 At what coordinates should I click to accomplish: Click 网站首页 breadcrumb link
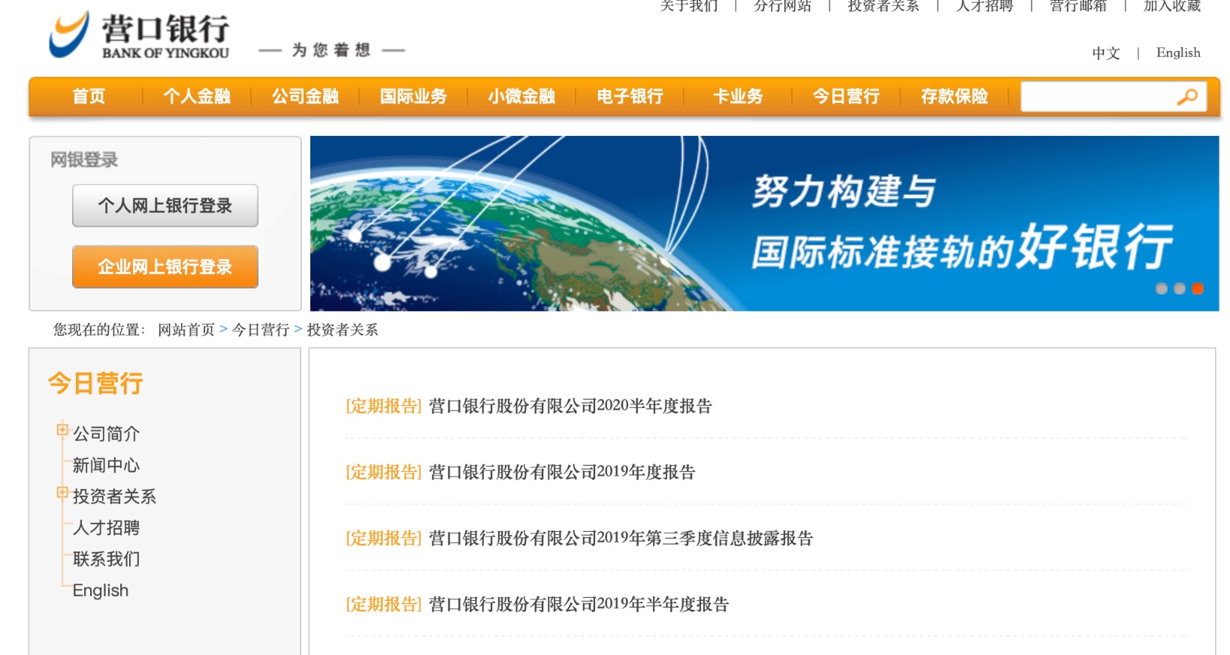[186, 330]
